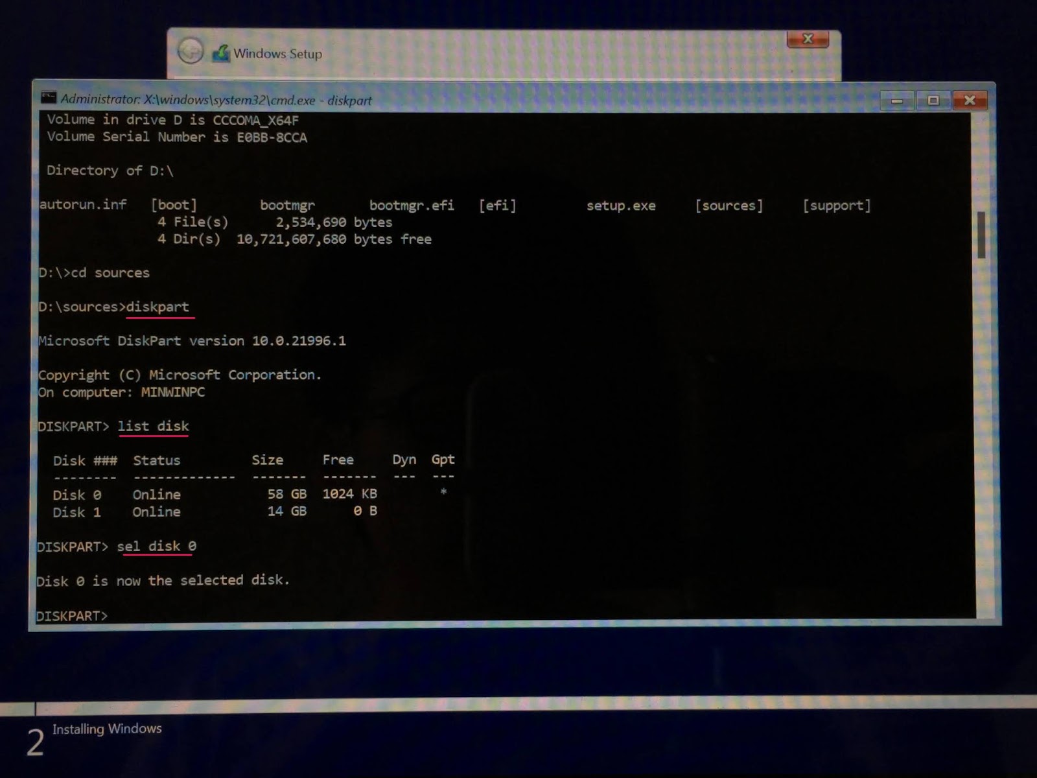Click the '58 GB' size value

click(x=287, y=494)
